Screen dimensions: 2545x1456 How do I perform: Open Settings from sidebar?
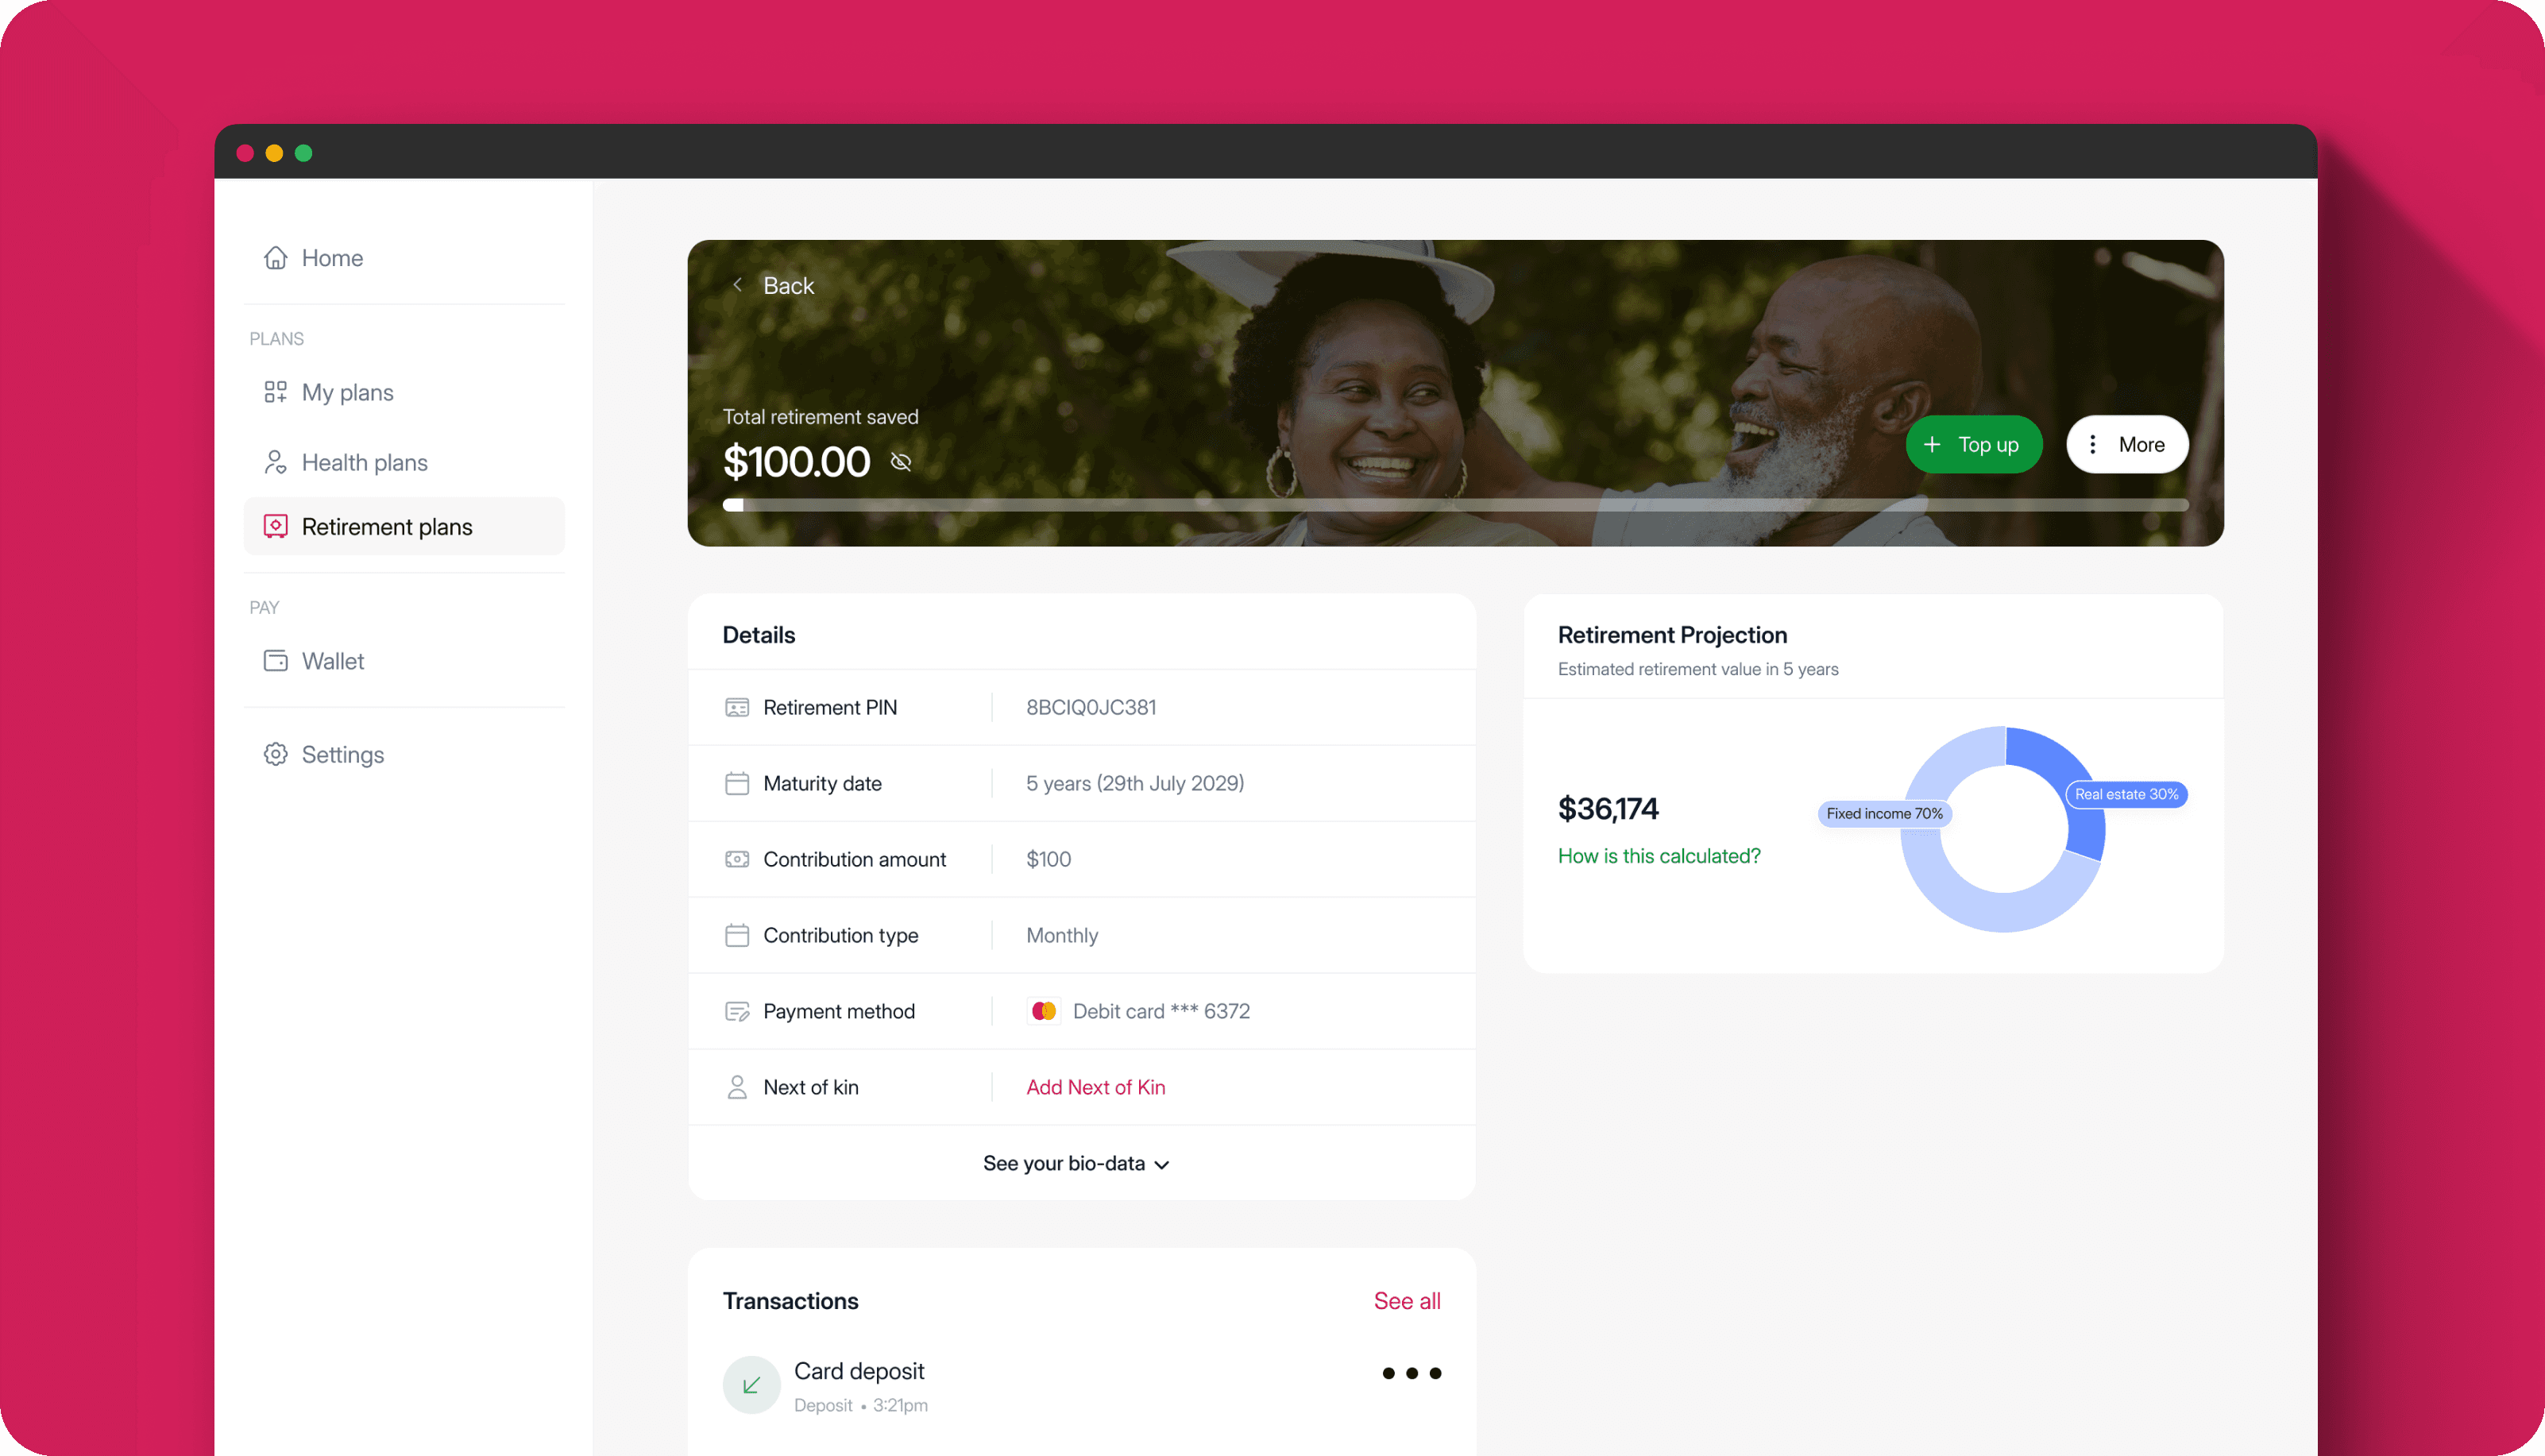404,754
